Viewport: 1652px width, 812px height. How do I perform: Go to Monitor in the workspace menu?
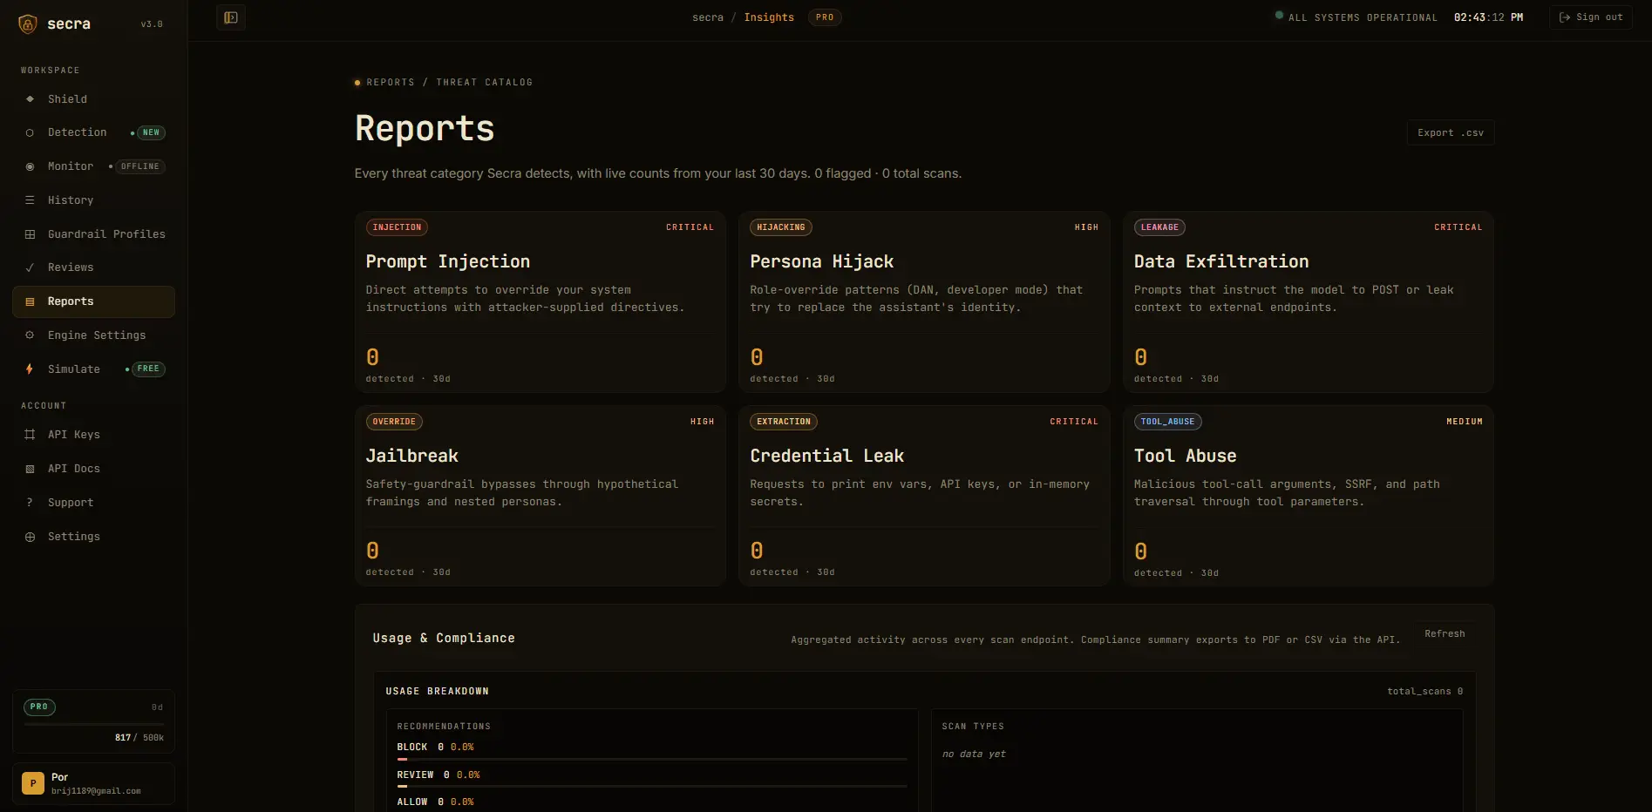(x=93, y=166)
